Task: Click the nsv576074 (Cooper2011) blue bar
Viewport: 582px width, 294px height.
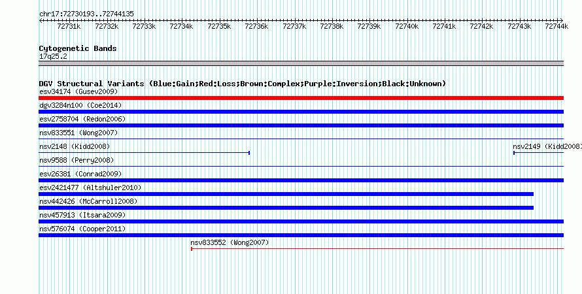Action: (301, 235)
